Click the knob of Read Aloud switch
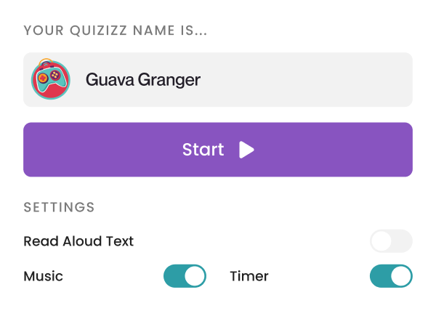 381,241
